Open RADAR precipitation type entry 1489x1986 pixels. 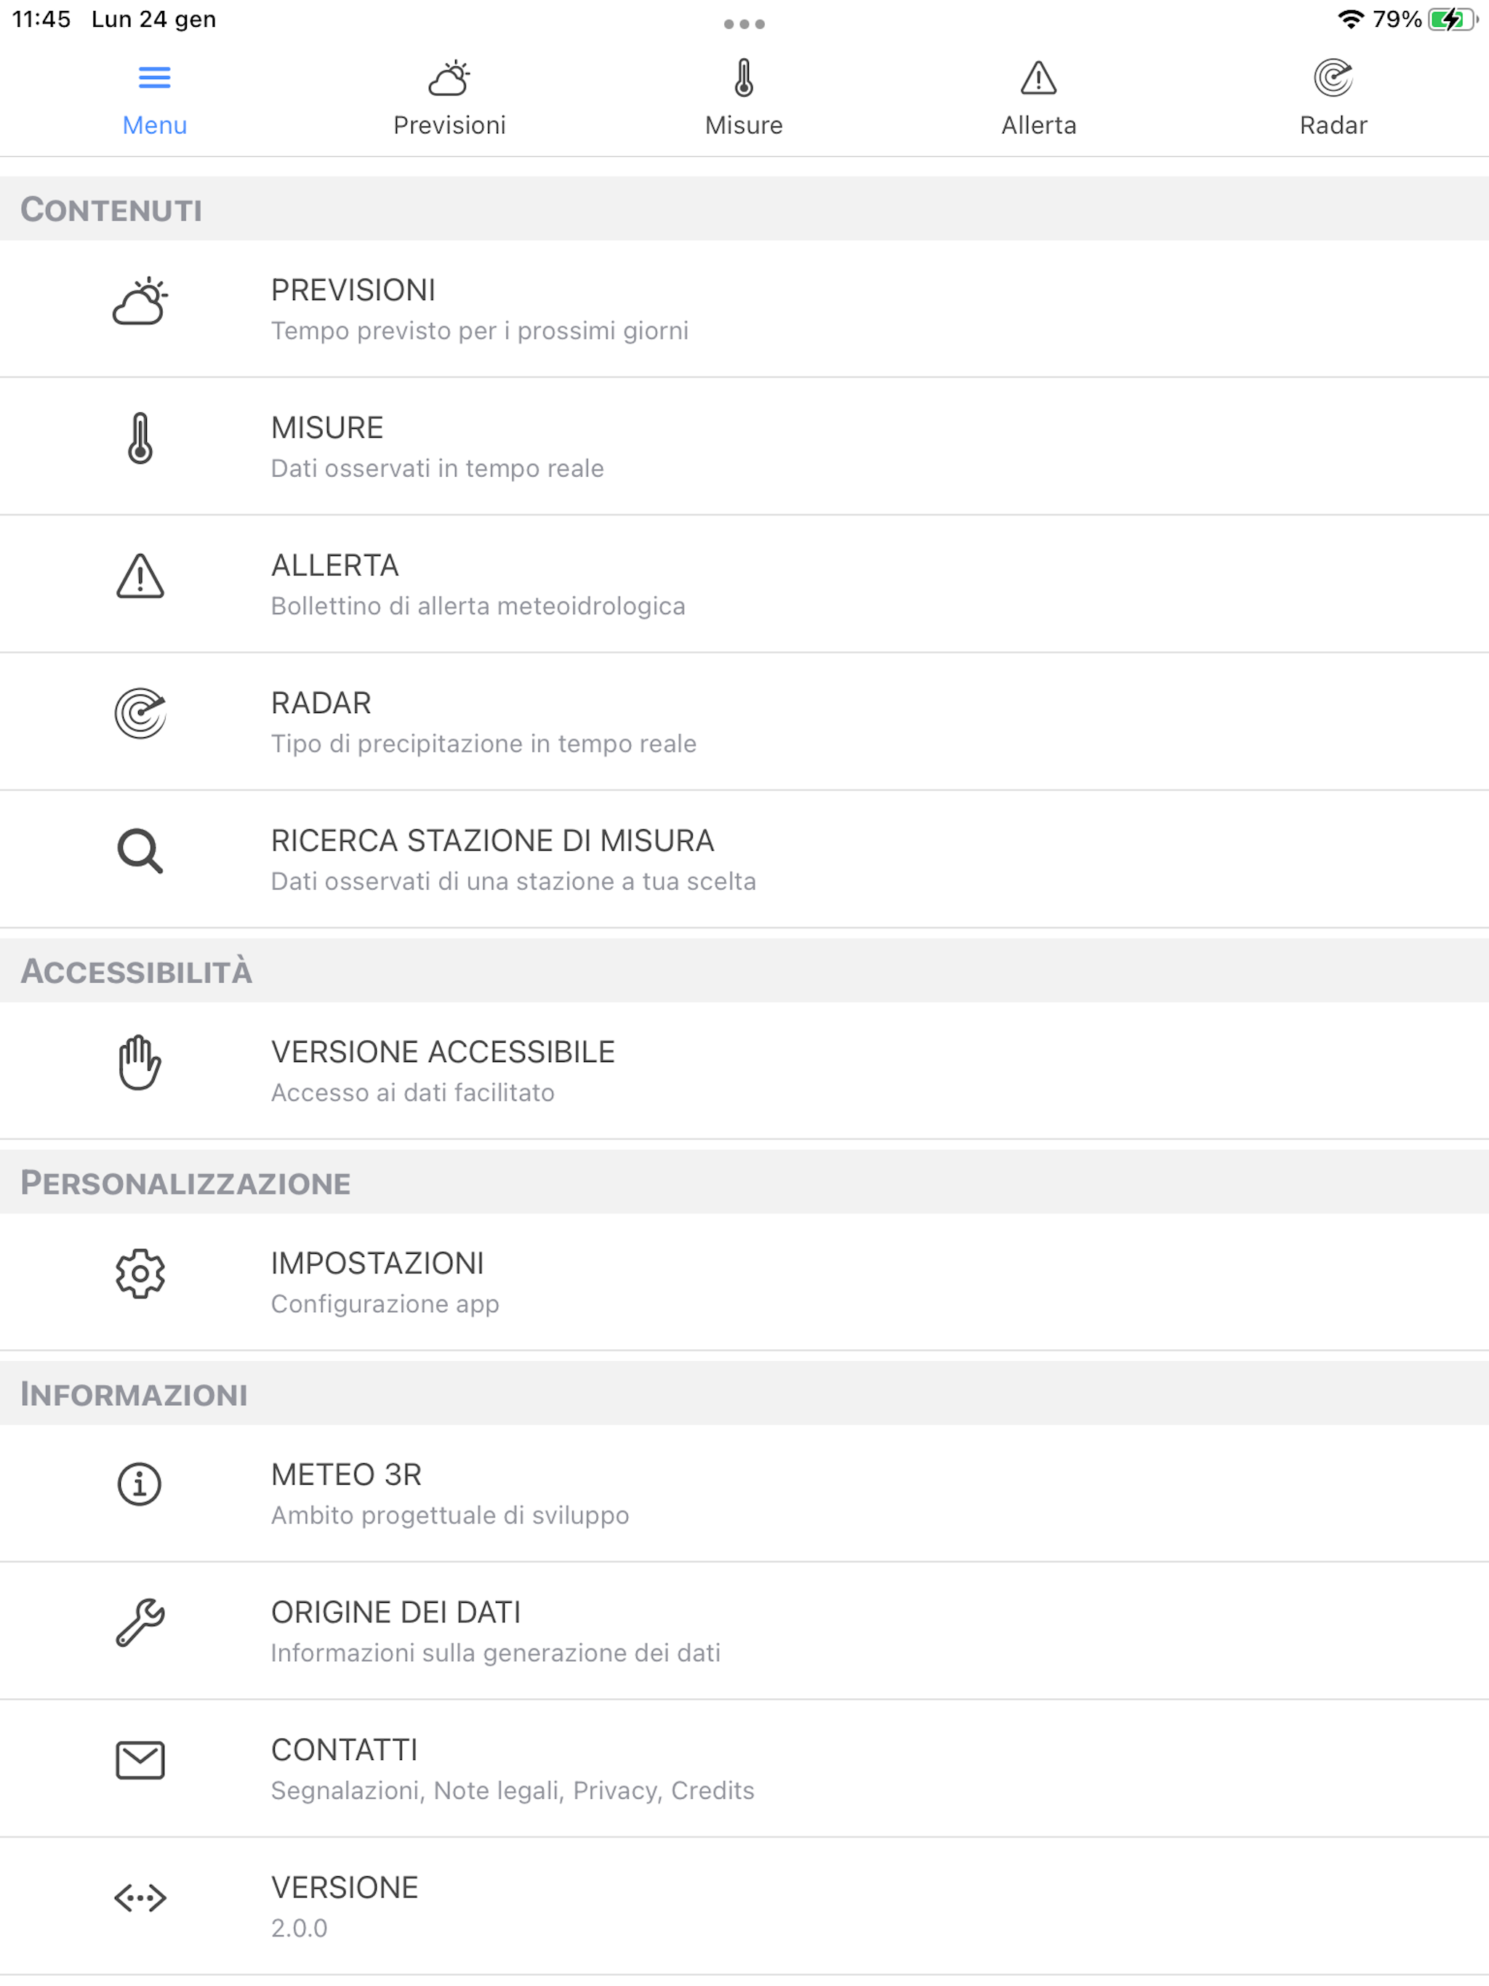(x=744, y=722)
